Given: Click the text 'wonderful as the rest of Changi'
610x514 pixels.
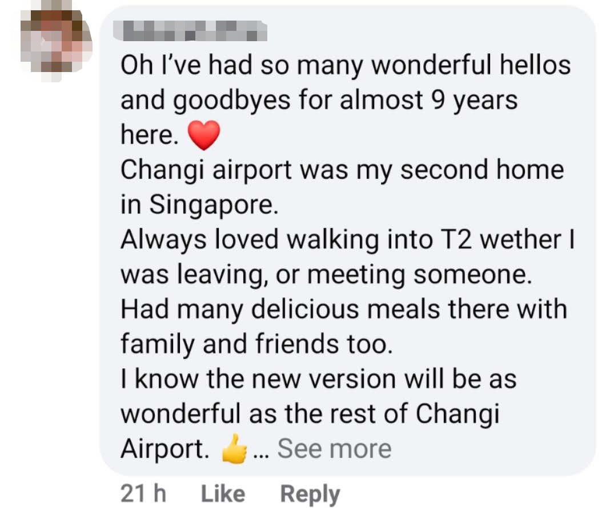Looking at the screenshot, I should point(310,414).
